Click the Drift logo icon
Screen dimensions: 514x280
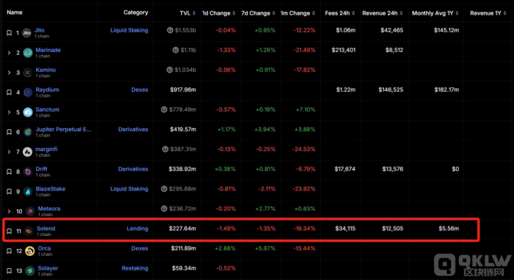[x=28, y=172]
